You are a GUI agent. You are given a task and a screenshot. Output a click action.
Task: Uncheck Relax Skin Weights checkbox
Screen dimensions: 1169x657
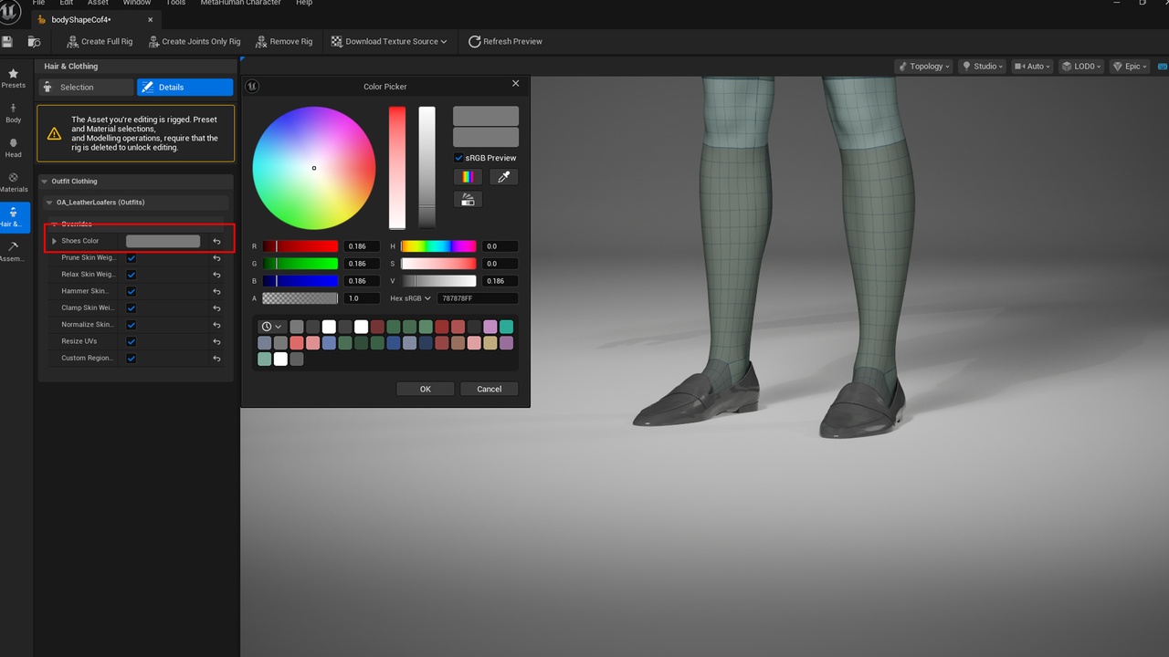[x=132, y=275]
